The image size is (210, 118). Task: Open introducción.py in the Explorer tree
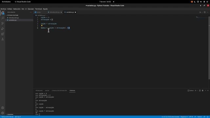14,18
